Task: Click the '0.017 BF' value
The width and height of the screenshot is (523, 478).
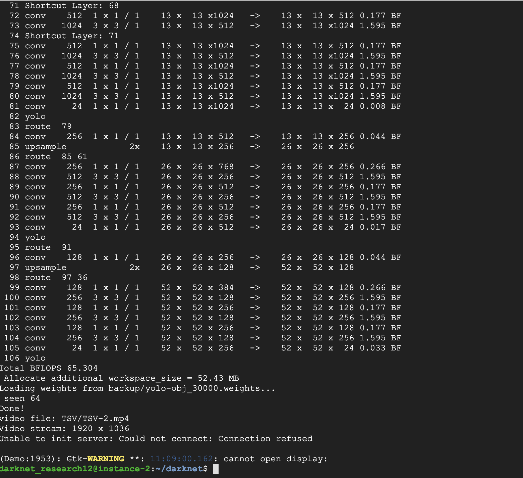Action: (381, 227)
